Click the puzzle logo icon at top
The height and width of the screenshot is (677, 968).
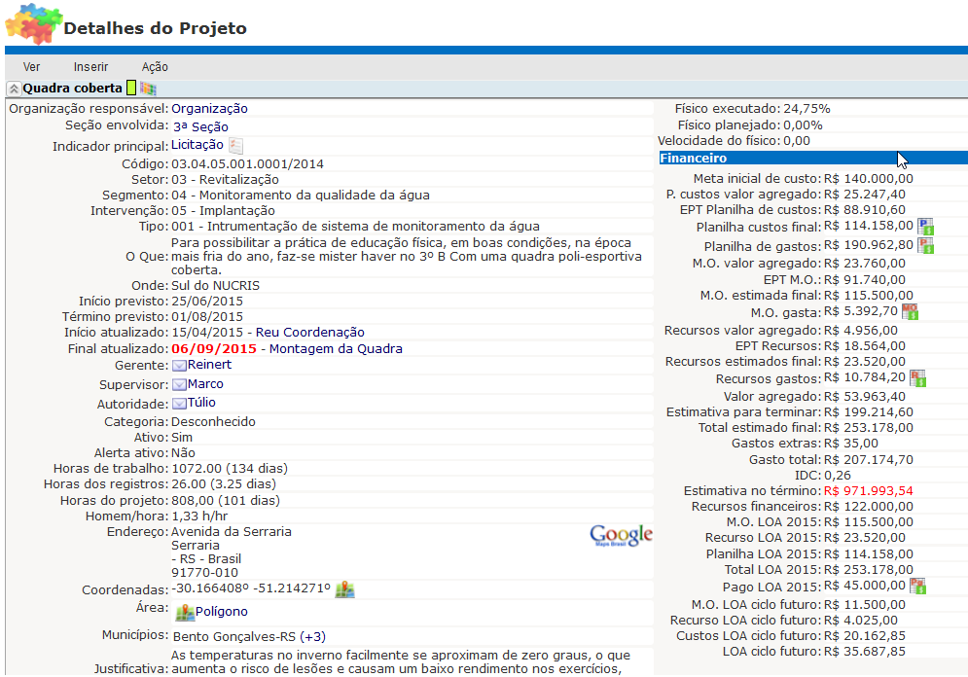click(x=33, y=23)
